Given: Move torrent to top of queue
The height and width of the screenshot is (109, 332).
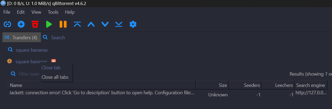Looking at the screenshot, I should point(77,24).
